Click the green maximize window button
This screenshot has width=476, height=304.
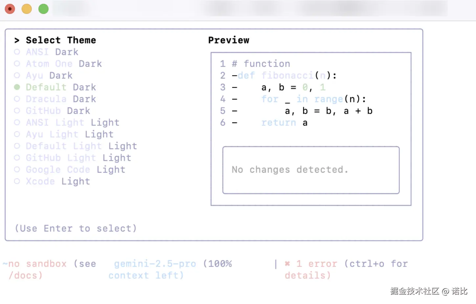tap(43, 9)
